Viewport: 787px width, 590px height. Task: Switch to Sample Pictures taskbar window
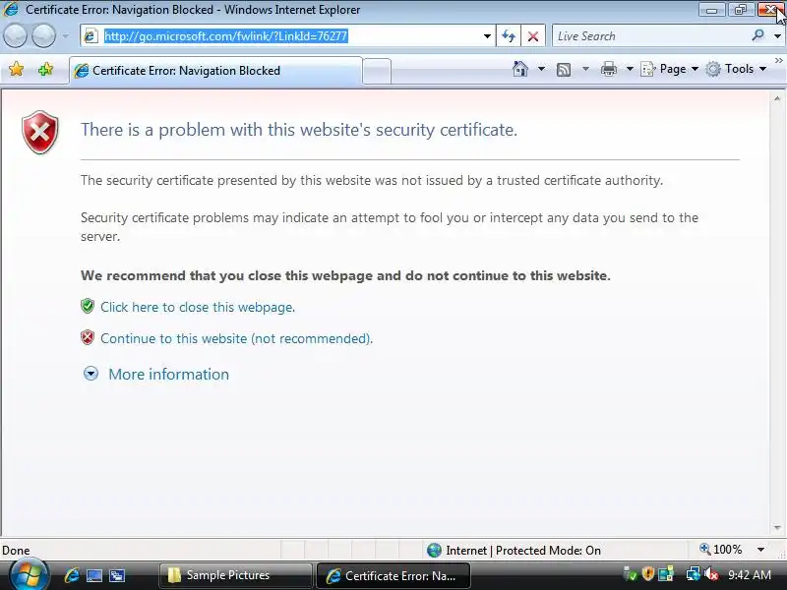235,575
